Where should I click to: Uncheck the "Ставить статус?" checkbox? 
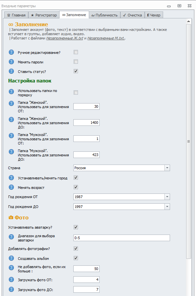point(76,71)
